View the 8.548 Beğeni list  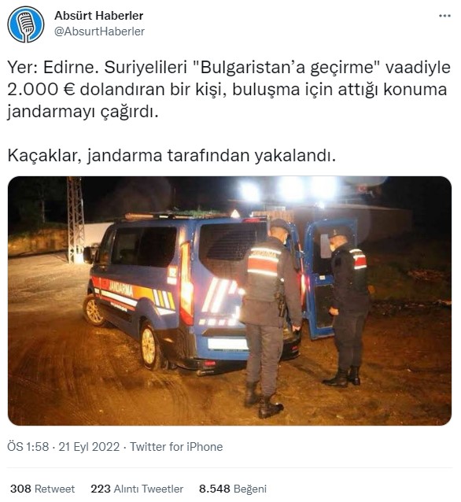[232, 489]
